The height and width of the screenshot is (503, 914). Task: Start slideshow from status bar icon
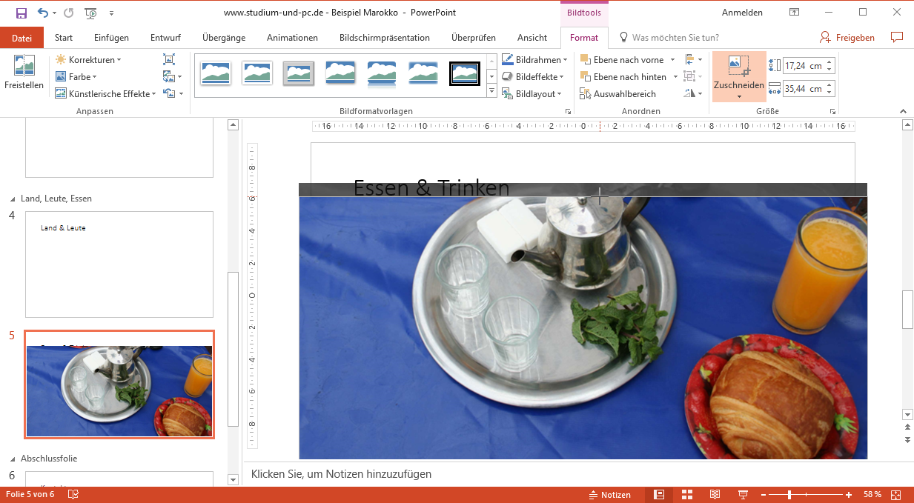[x=743, y=494]
